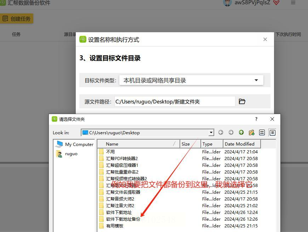Screen dimensions: 308x232
Task: Select the 汇帮批量重命名2 folder
Action: (x=122, y=172)
